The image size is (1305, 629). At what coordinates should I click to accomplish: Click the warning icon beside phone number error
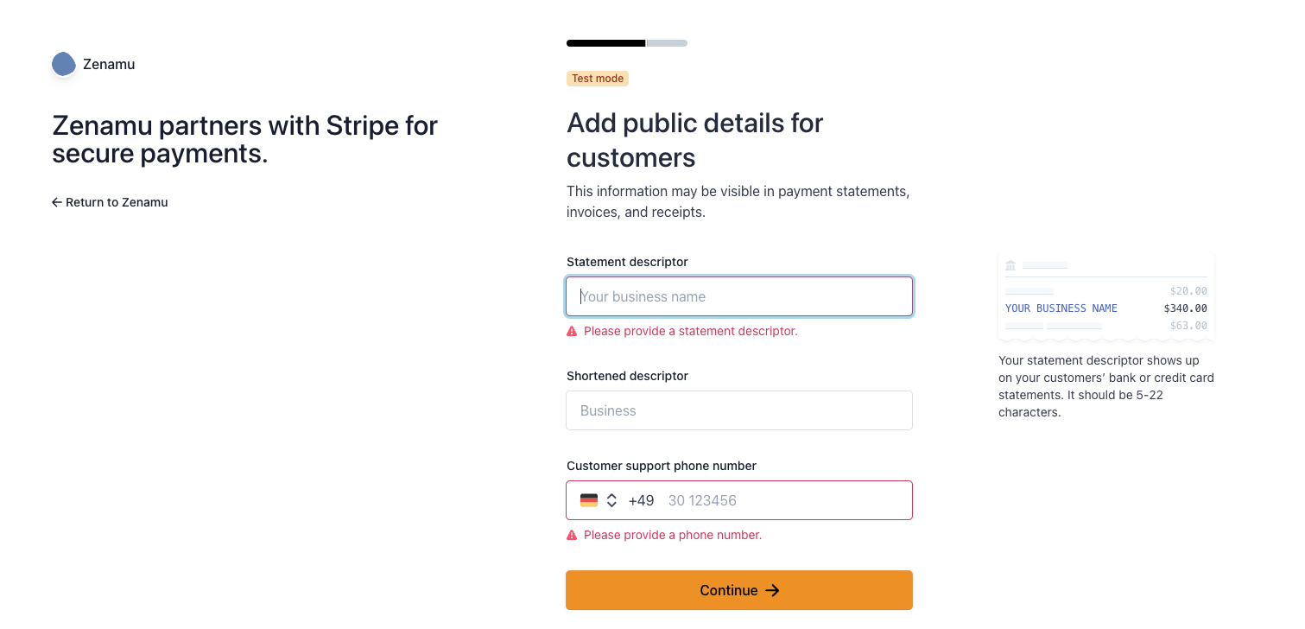pos(572,535)
